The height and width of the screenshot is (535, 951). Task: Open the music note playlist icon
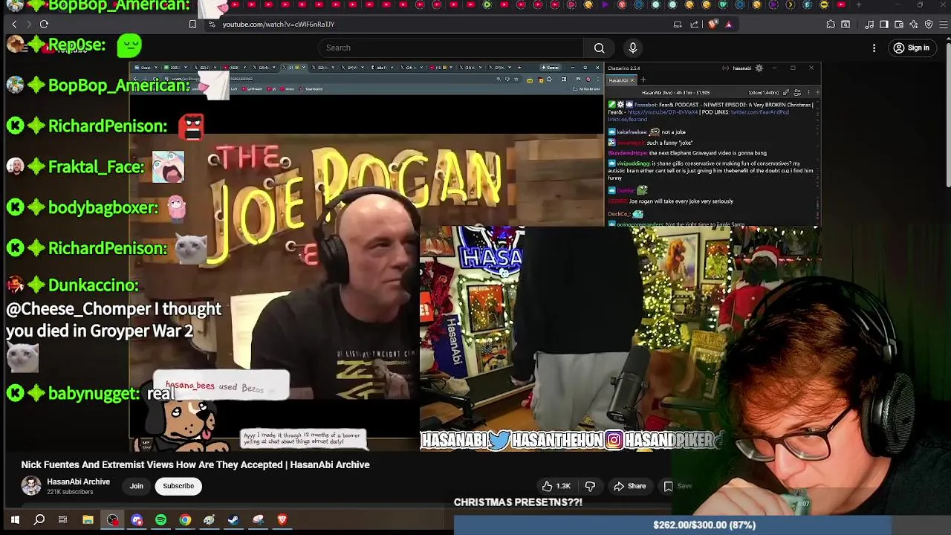pos(869,25)
